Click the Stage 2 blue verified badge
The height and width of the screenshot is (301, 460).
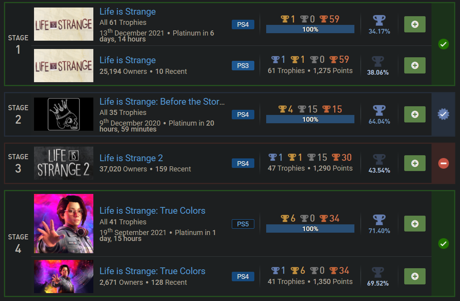point(443,115)
